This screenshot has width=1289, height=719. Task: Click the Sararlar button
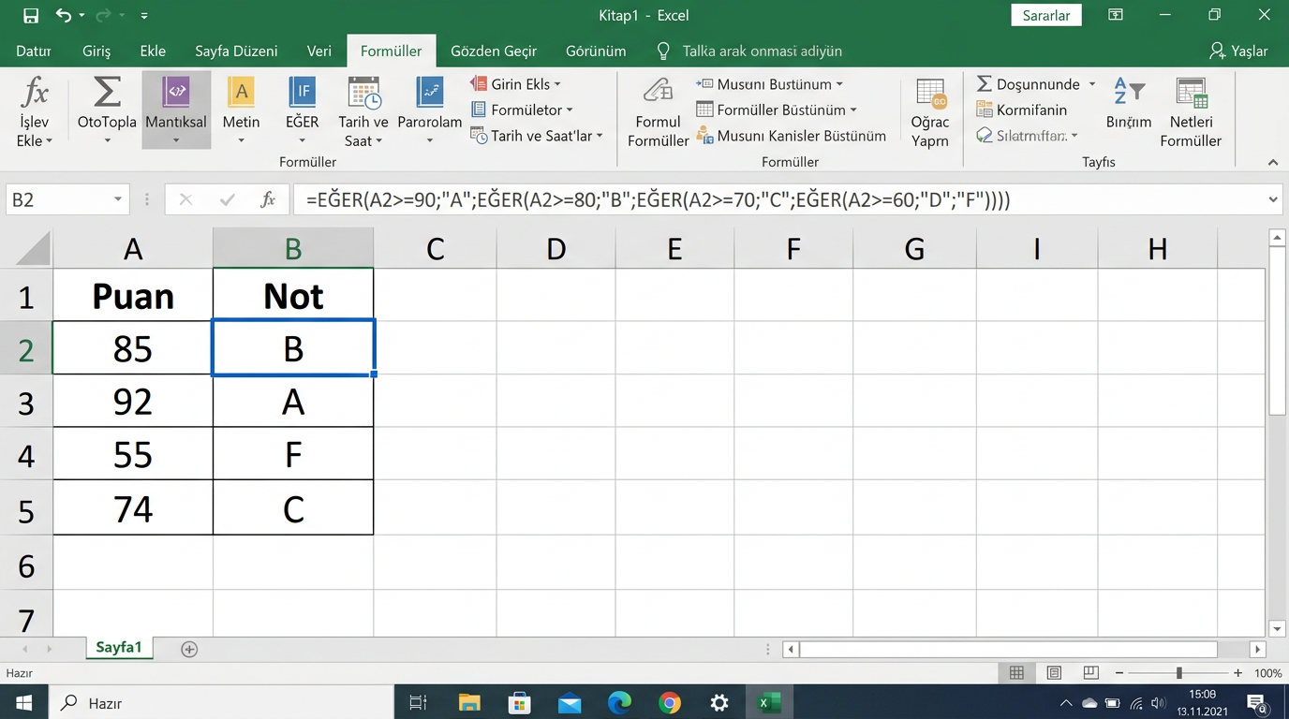pyautogui.click(x=1046, y=16)
